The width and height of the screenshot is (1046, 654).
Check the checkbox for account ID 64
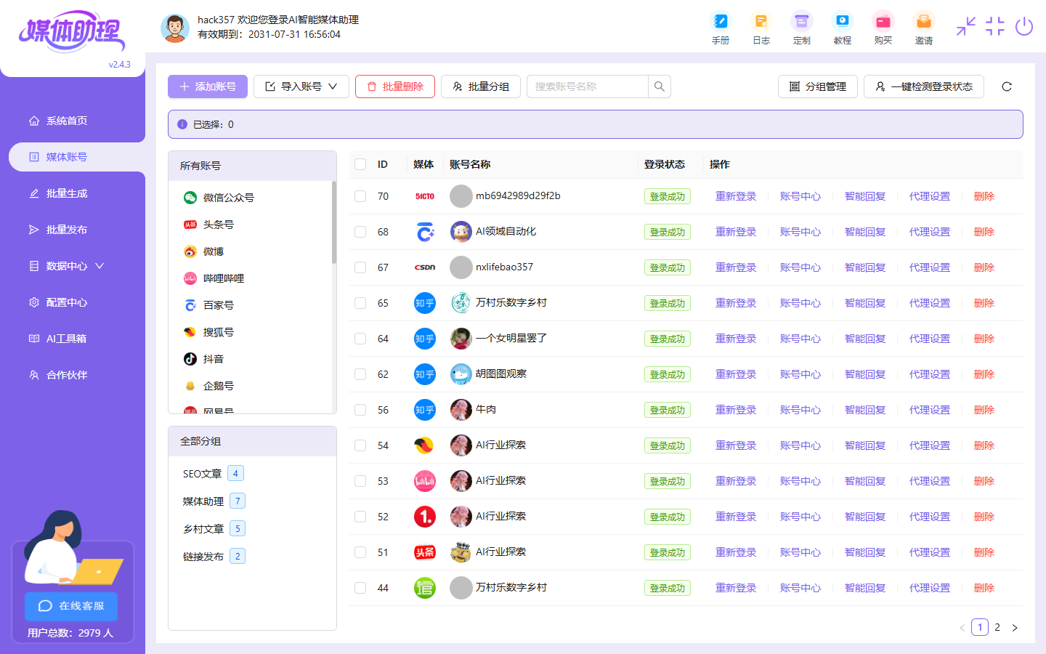(x=360, y=339)
